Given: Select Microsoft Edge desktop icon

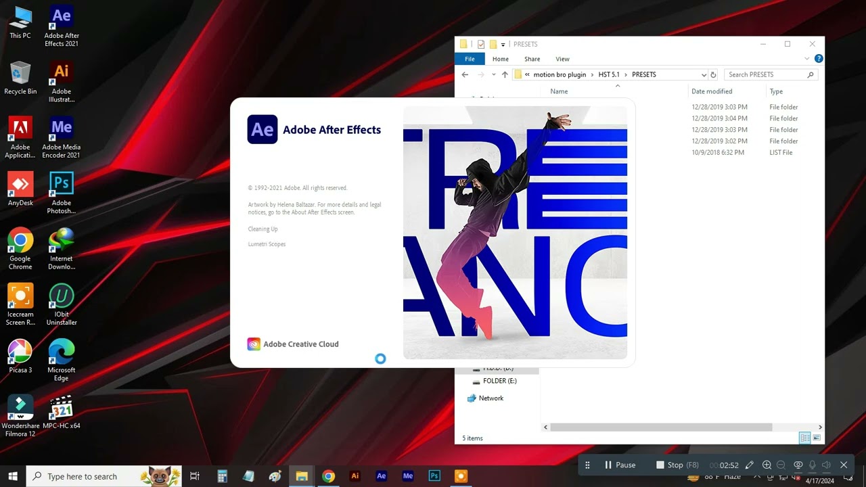Looking at the screenshot, I should 62,360.
